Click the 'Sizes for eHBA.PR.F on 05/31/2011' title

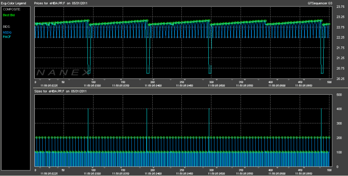pyautogui.click(x=60, y=91)
